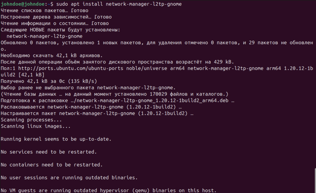316x193 pixels.
Task: Click the "Настраивается пакет" setup line
Action: pyautogui.click(x=97, y=113)
